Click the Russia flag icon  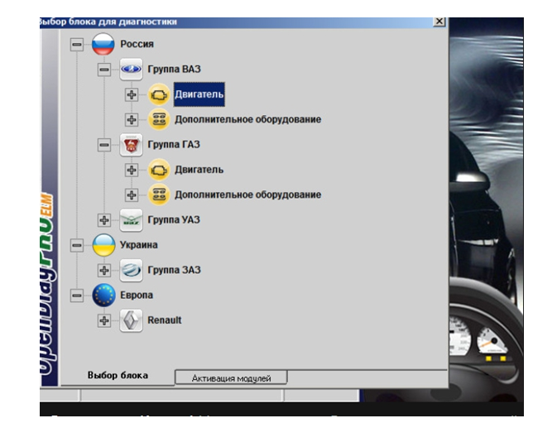click(103, 44)
